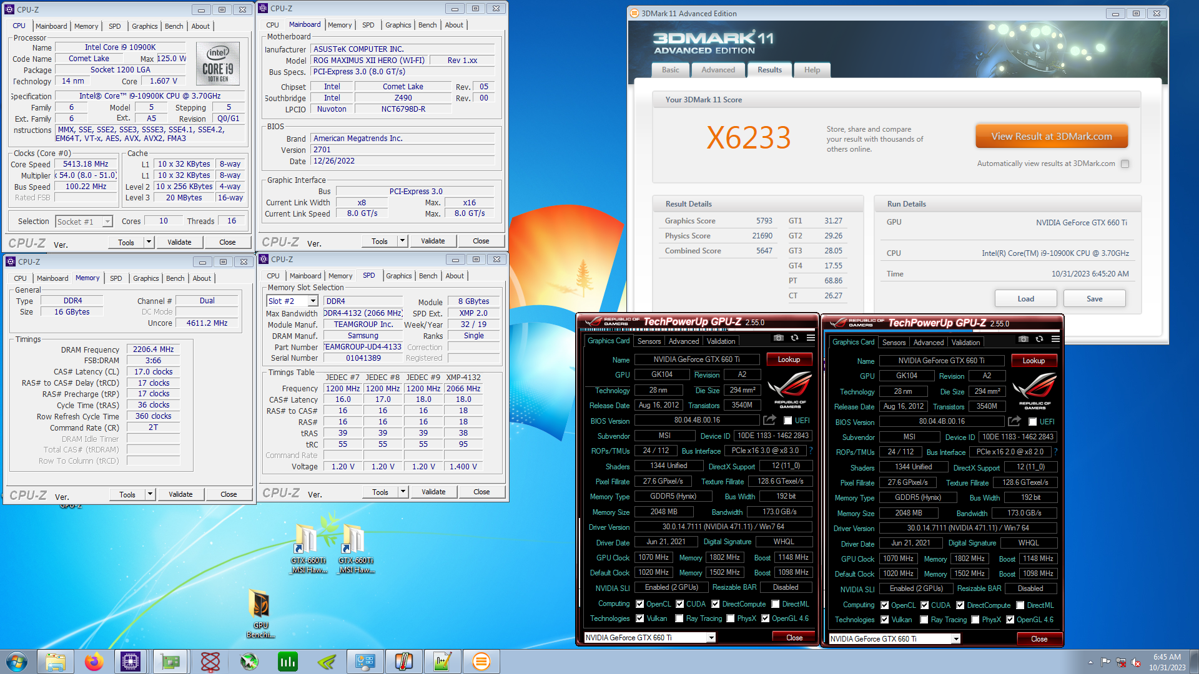Click the BIOS share icon in right GPU-Z window
The image size is (1199, 674).
[x=1014, y=421]
